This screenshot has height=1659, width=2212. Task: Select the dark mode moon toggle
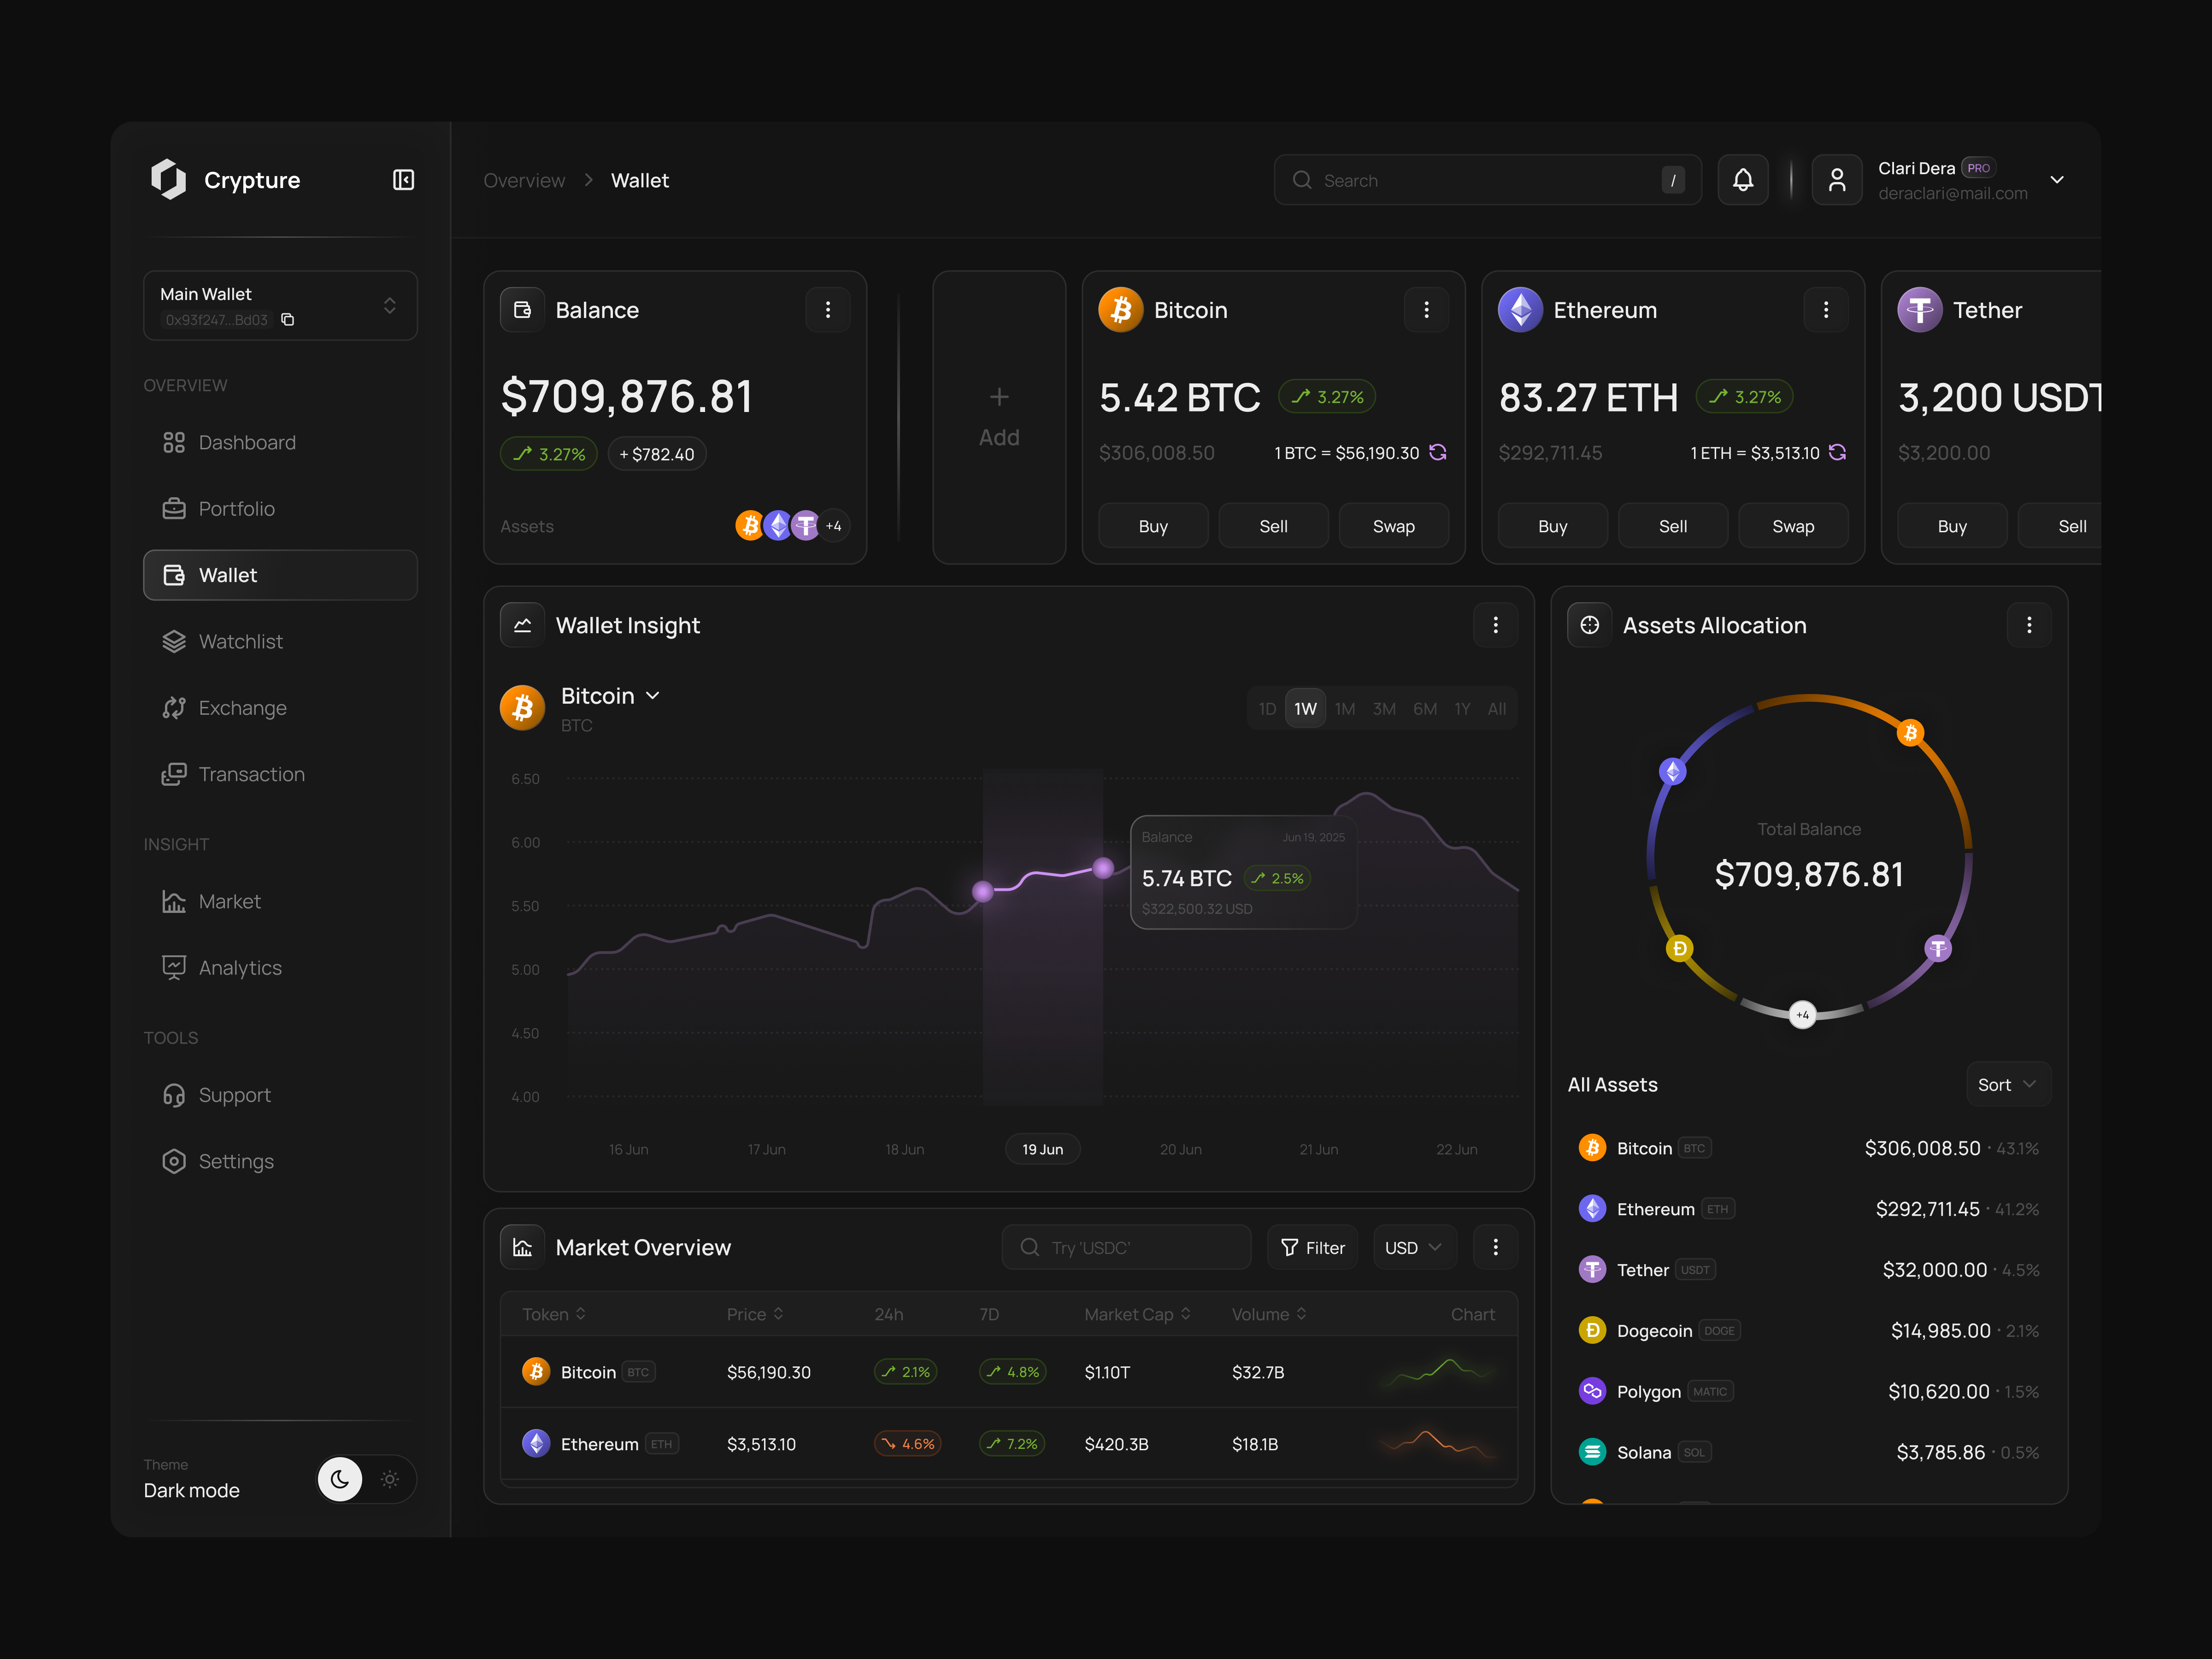click(x=340, y=1479)
